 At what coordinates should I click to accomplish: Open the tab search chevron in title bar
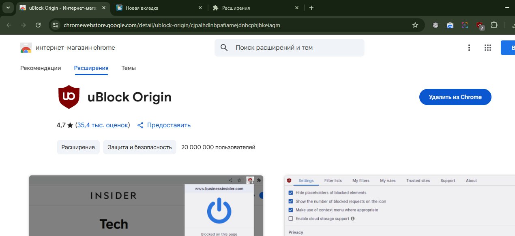[8, 8]
